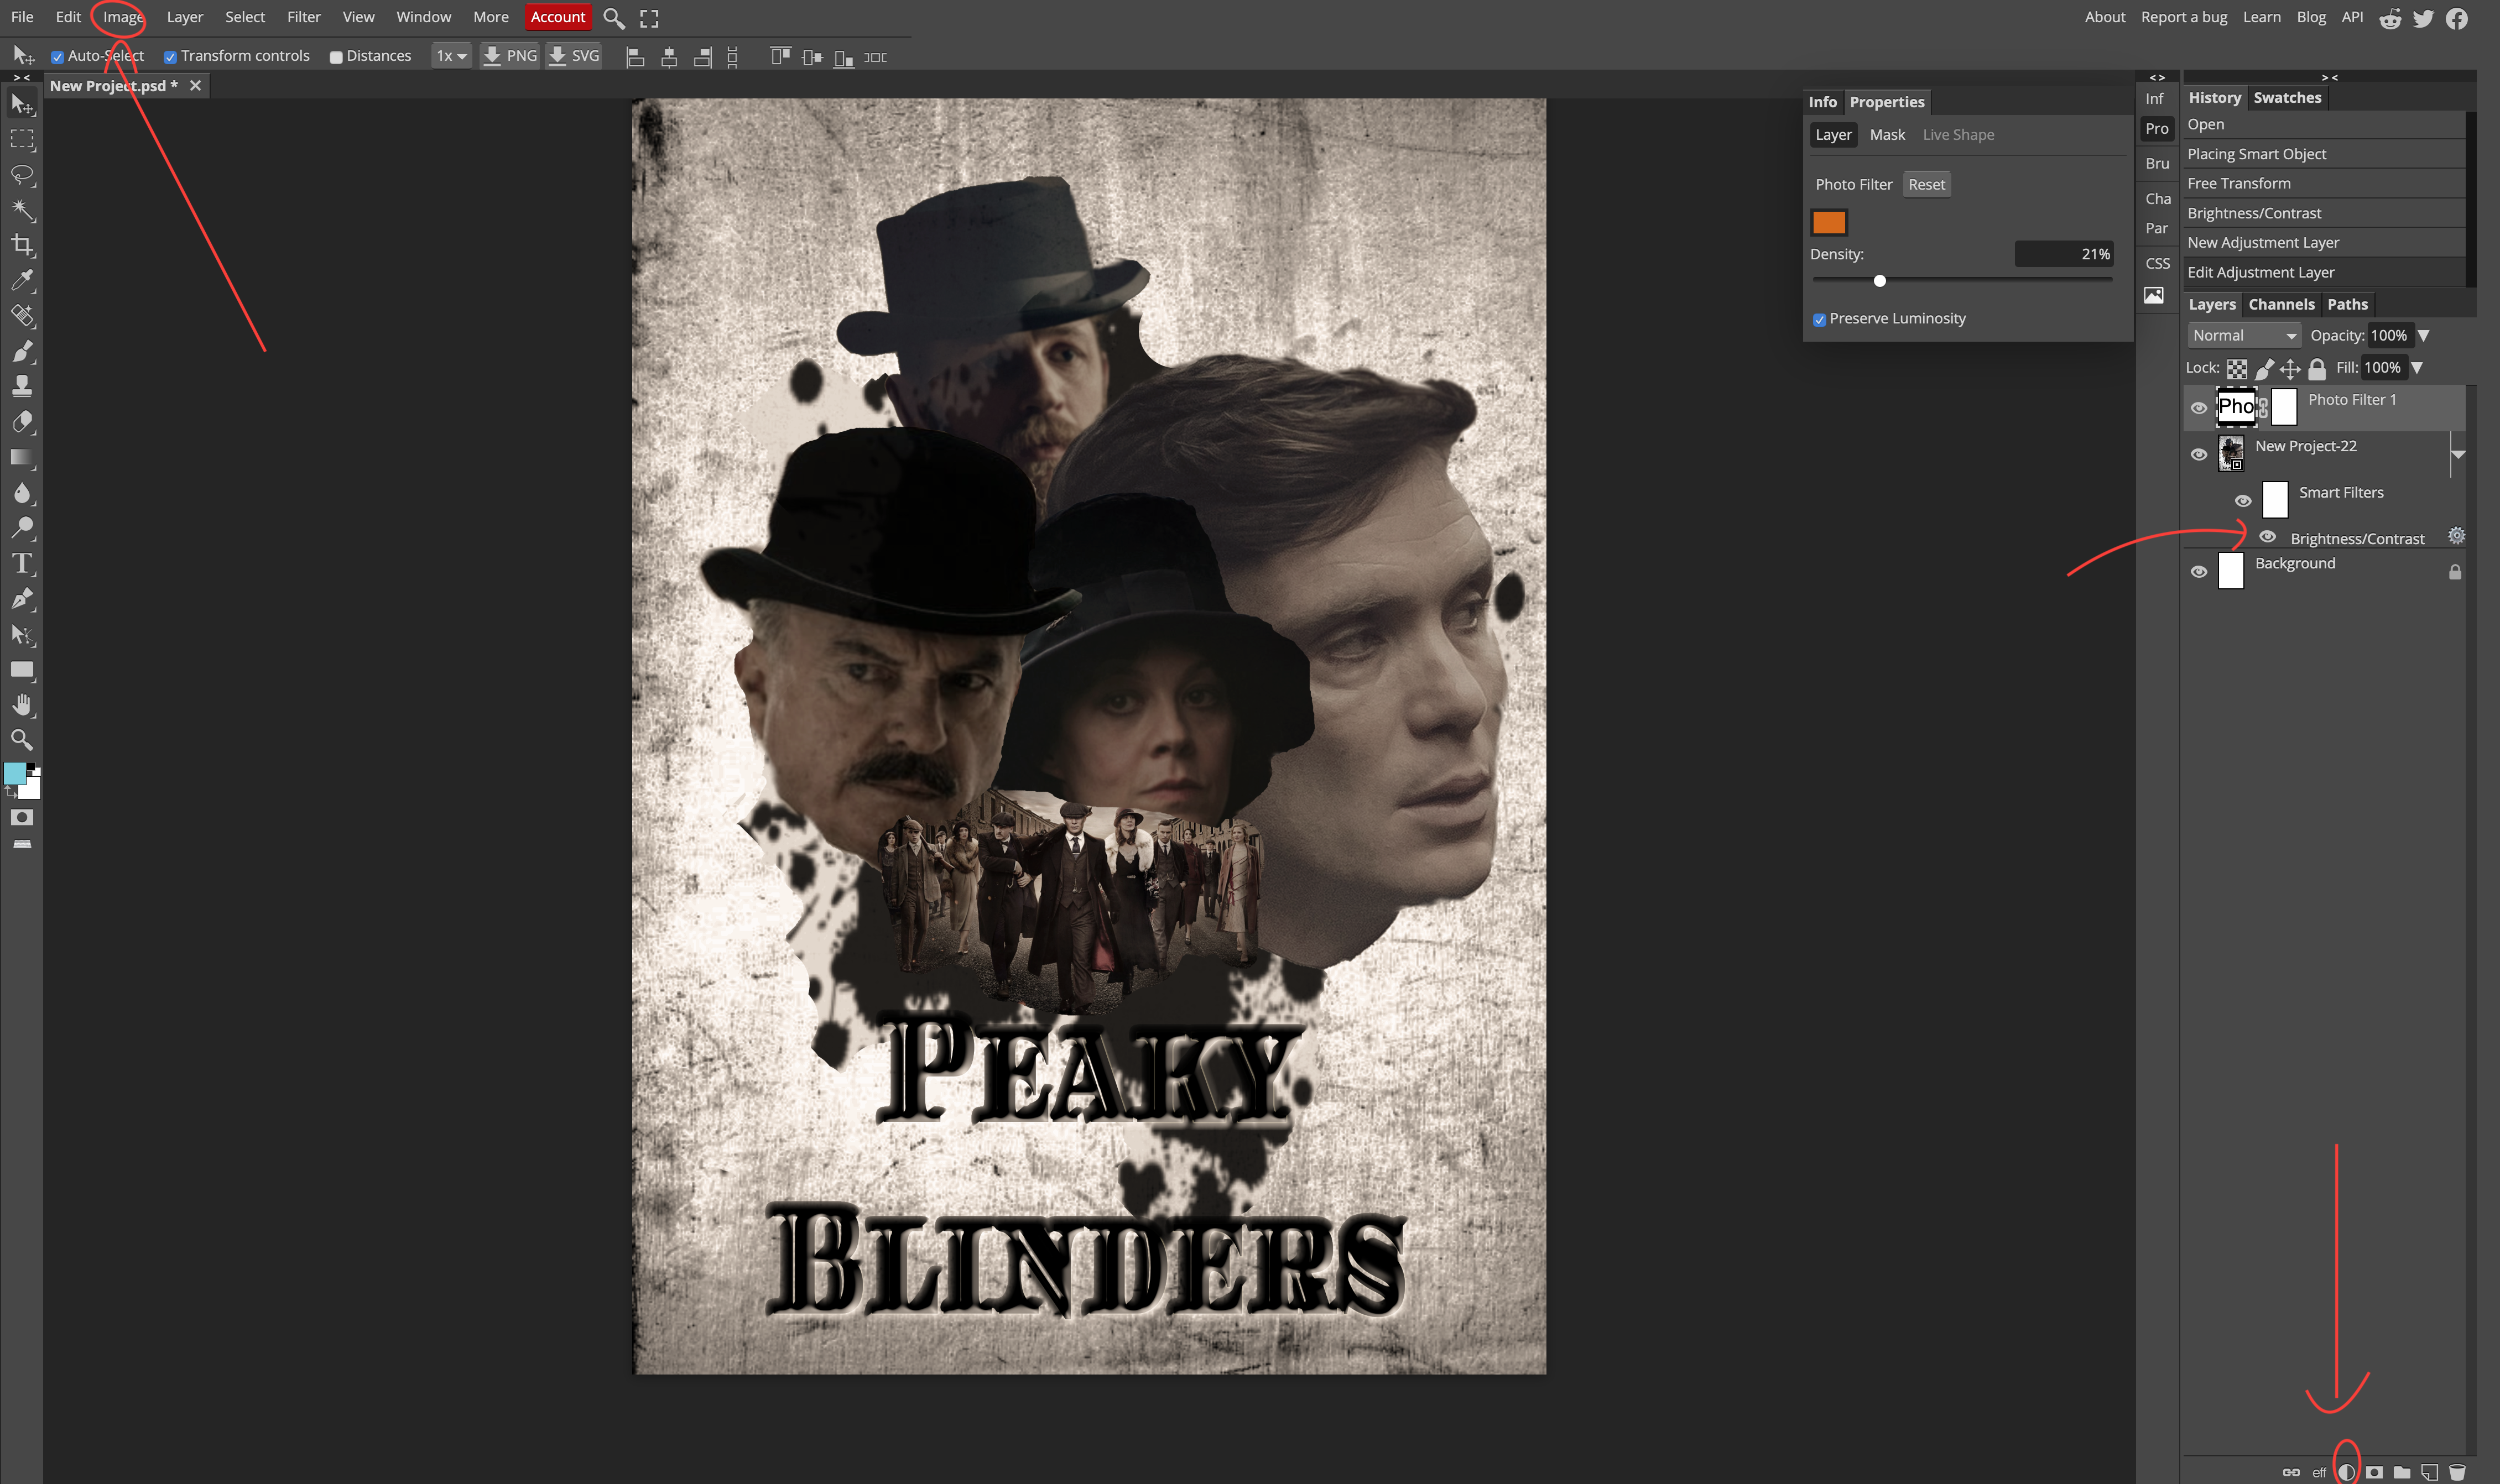Image resolution: width=2500 pixels, height=1484 pixels.
Task: Collapse the History panel column arrows
Action: coord(2329,77)
